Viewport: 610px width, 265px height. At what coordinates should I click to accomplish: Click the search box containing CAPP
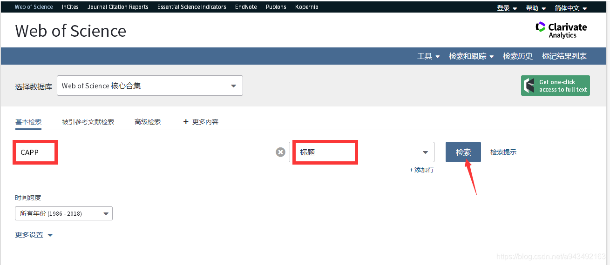152,152
